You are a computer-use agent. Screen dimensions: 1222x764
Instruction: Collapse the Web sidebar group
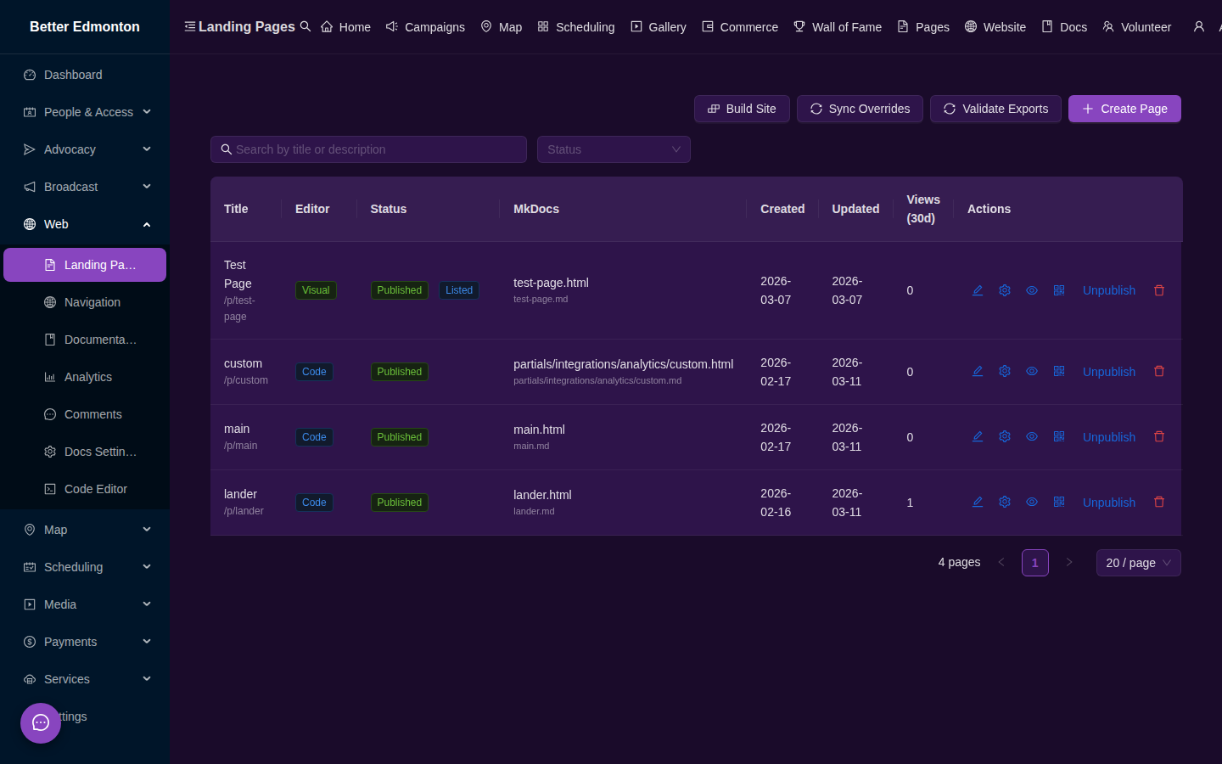(85, 224)
